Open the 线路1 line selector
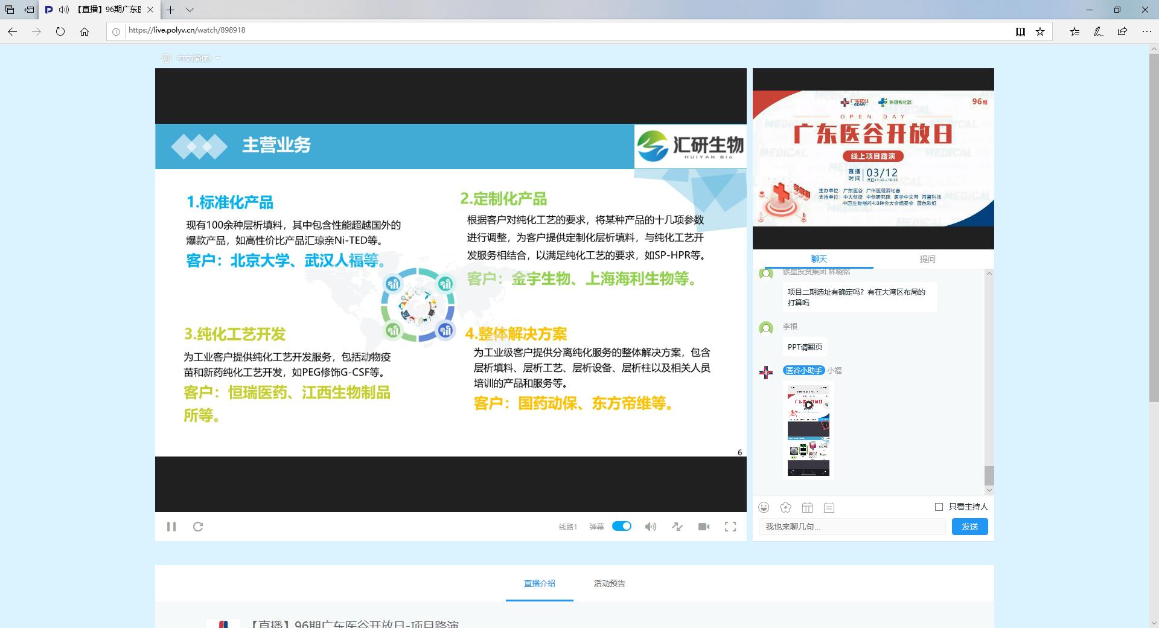 point(567,527)
